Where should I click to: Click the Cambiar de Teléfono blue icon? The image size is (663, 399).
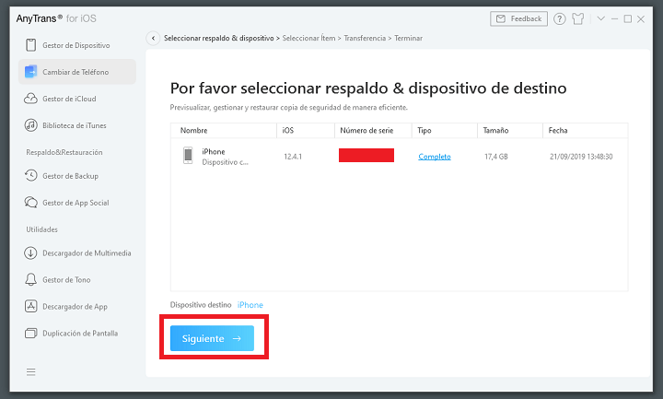click(31, 72)
